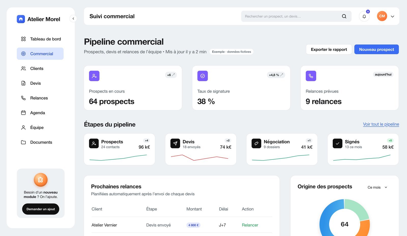Viewport: 407px width, 236px height.
Task: Click the +6 trend badge
Action: pos(171,75)
